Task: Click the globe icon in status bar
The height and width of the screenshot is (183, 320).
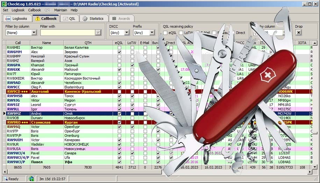Action: coord(31,179)
